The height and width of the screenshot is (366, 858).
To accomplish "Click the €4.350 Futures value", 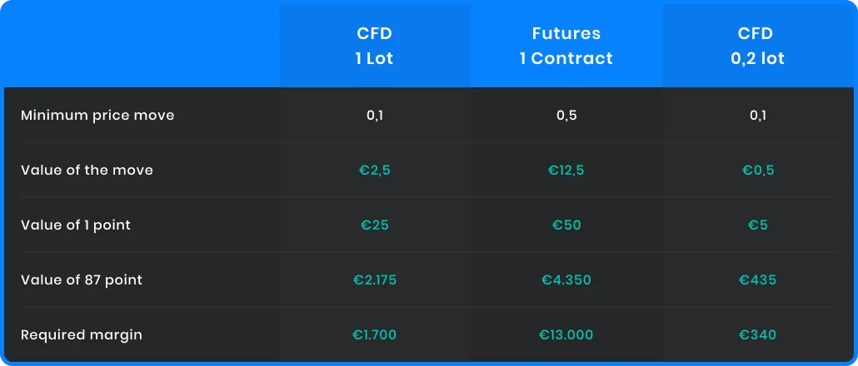I will click(566, 280).
